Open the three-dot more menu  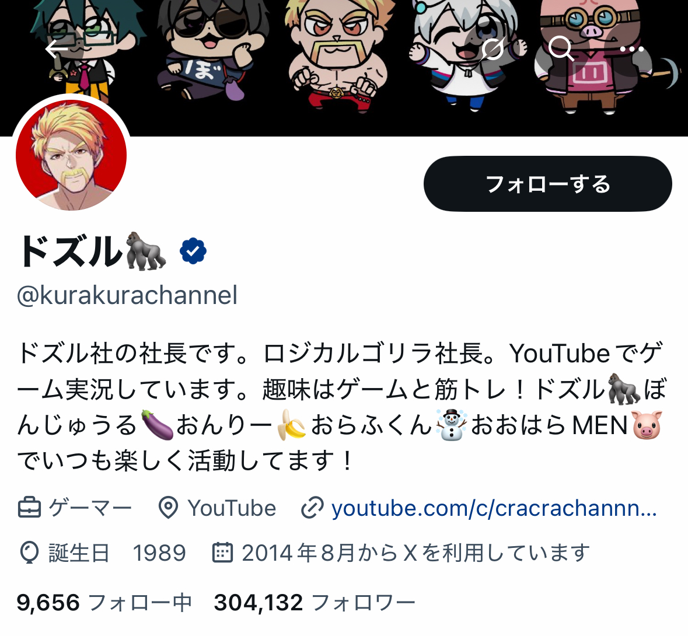(x=631, y=49)
